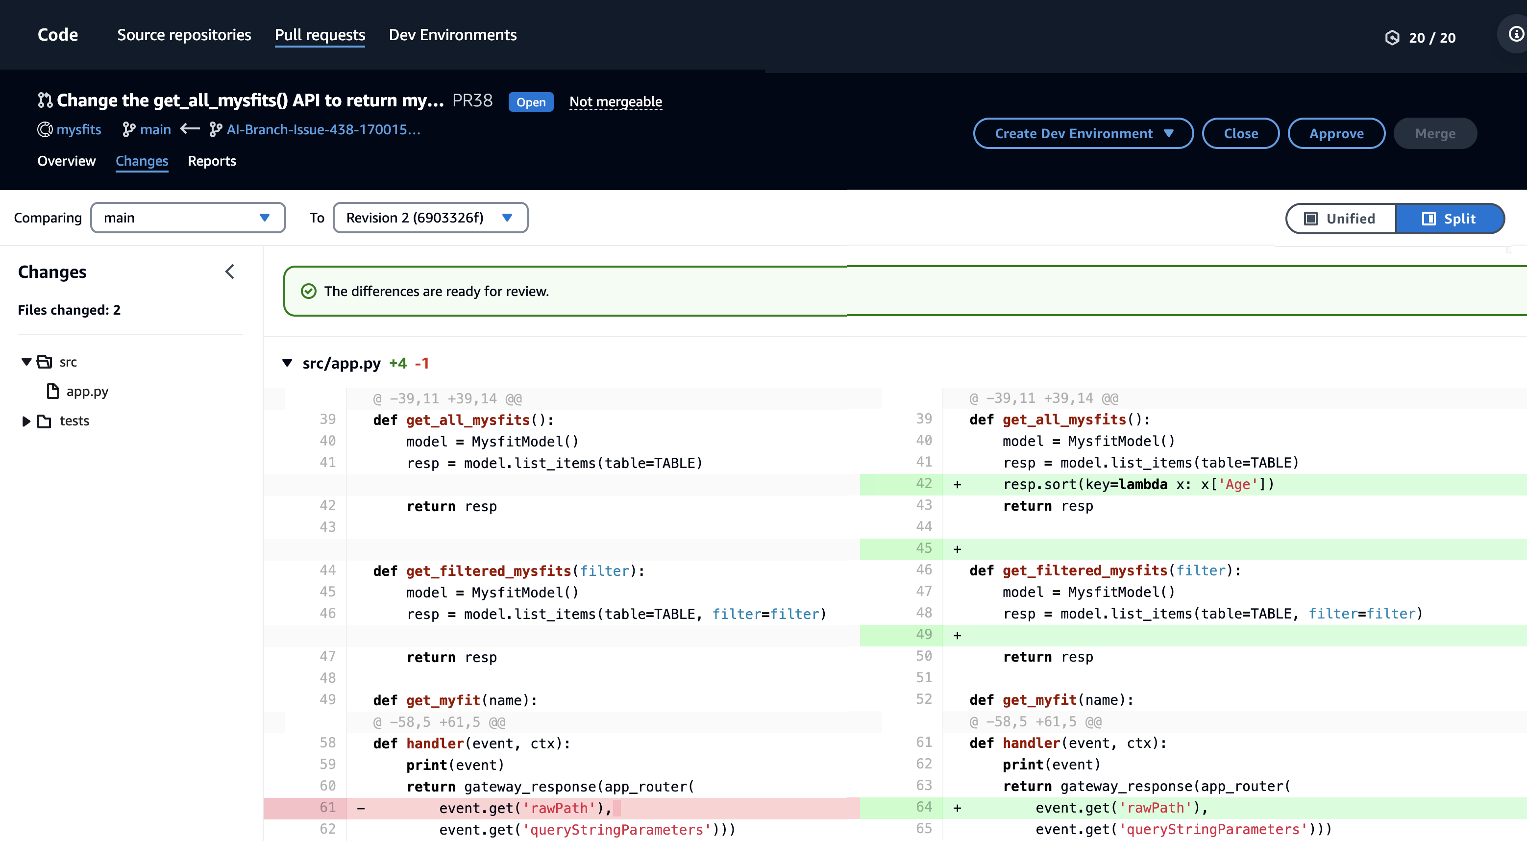Open the Revision 2 (6903326f) dropdown
The width and height of the screenshot is (1527, 841).
point(430,218)
